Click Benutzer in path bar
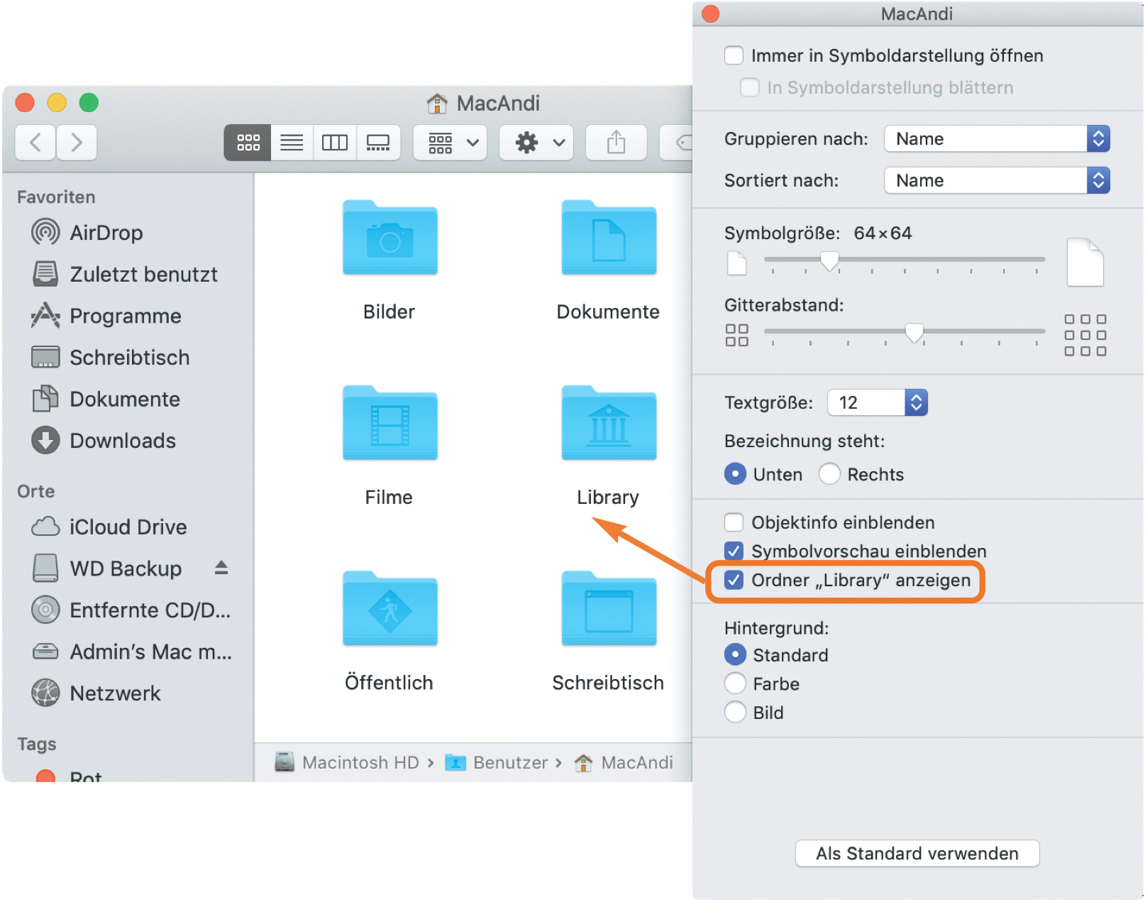 [497, 763]
